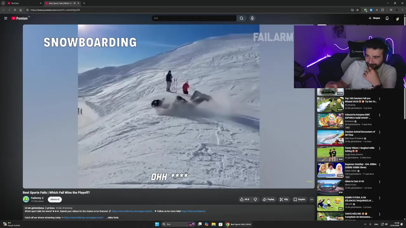406x228 pixels.
Task: Go to YouTube Premium home logo
Action: pyautogui.click(x=20, y=18)
